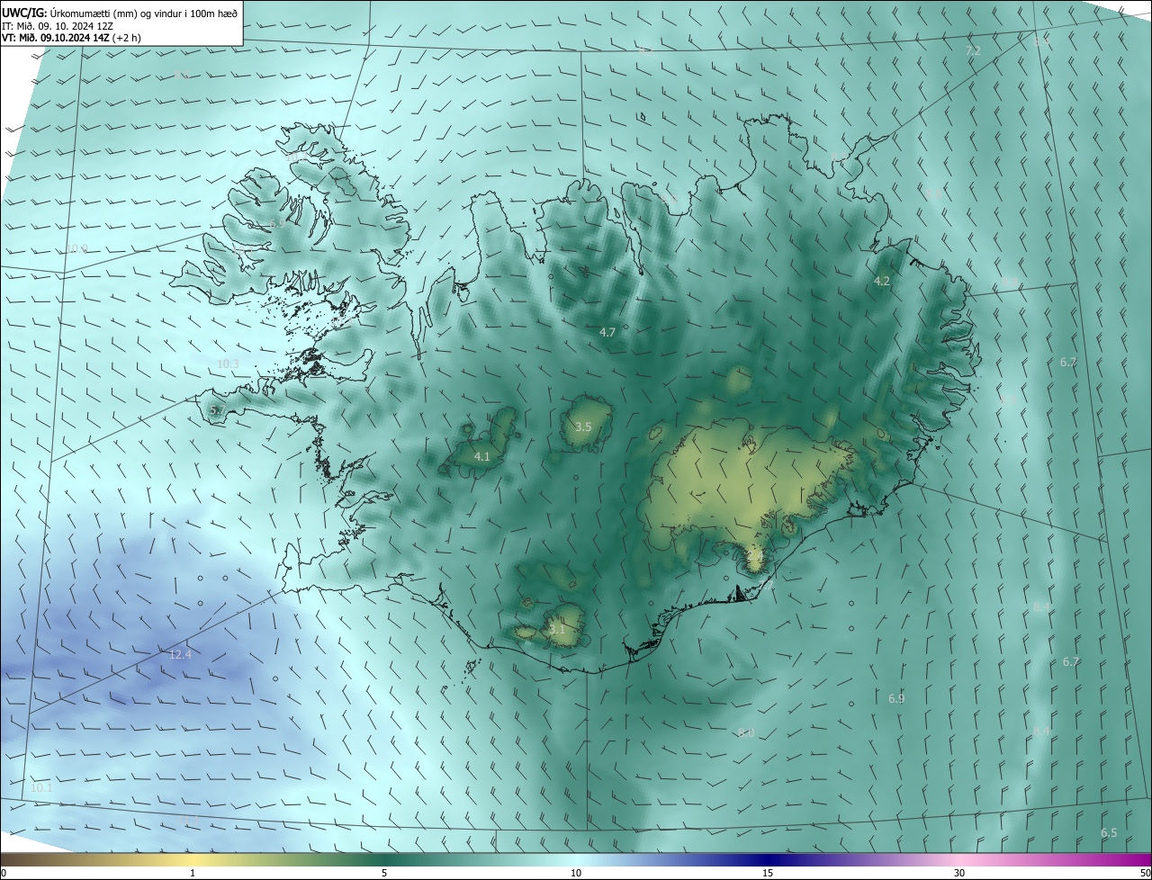Click the 8.0 value south of Iceland
1152x880 pixels.
(x=745, y=732)
